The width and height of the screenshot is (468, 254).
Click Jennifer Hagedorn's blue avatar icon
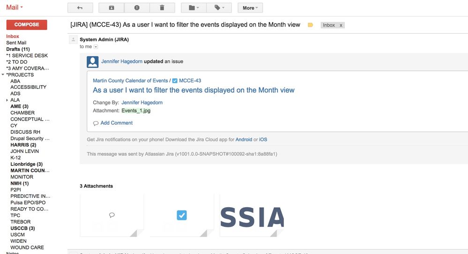93,62
